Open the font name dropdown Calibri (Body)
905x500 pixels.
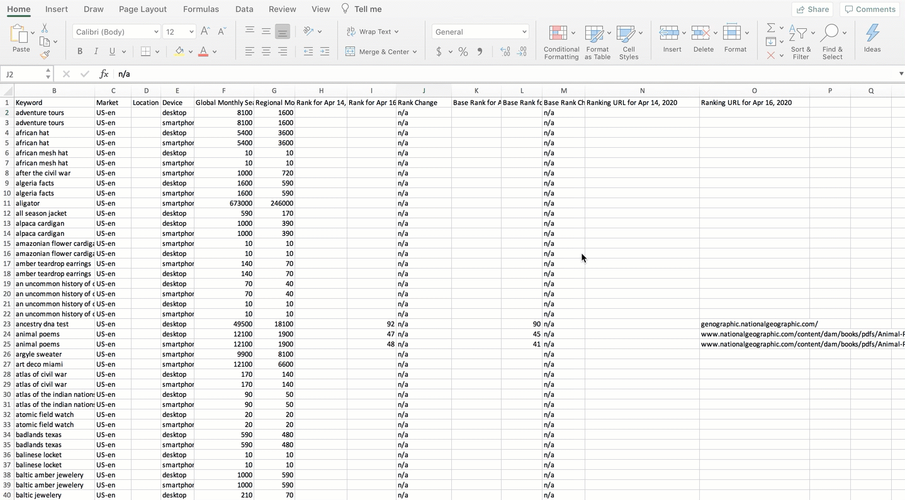[117, 31]
